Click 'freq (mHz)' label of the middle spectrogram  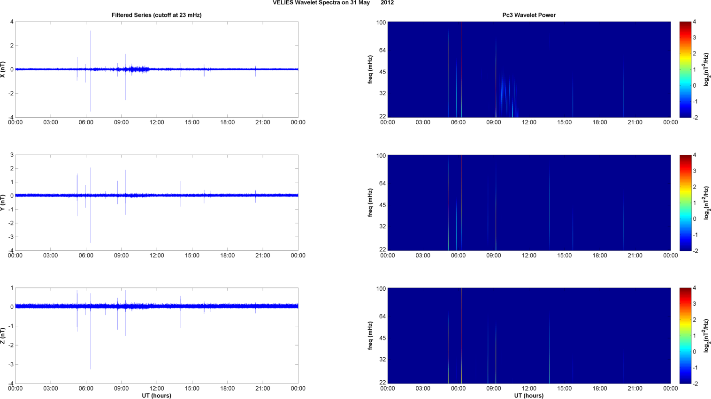pos(370,203)
